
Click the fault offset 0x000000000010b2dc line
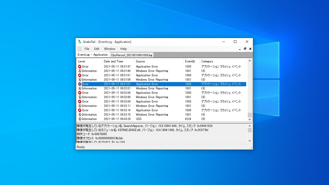pyautogui.click(x=100, y=138)
